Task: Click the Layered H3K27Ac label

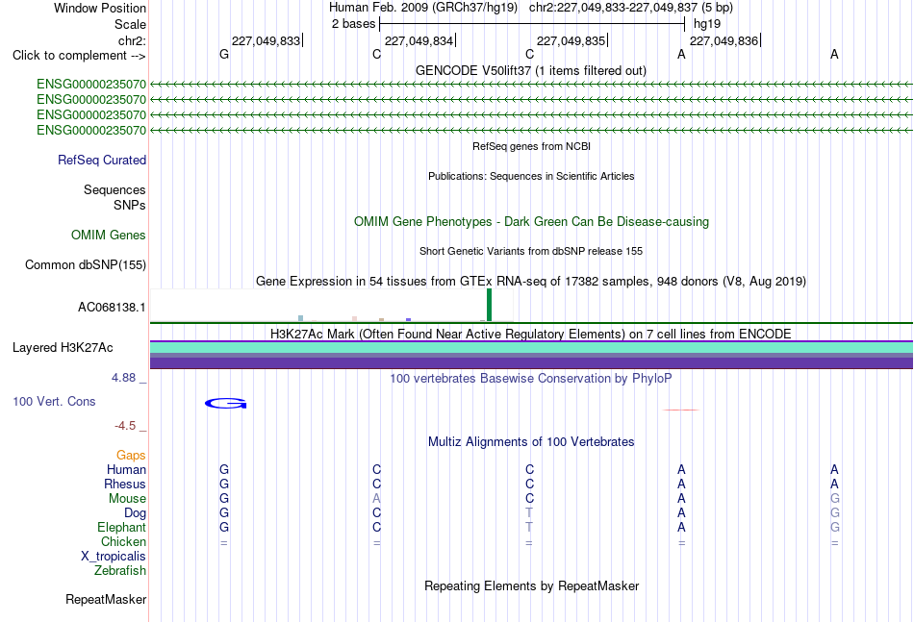Action: point(63,348)
